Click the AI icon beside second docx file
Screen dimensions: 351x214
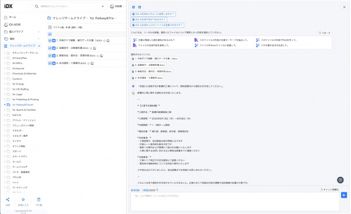(94, 48)
